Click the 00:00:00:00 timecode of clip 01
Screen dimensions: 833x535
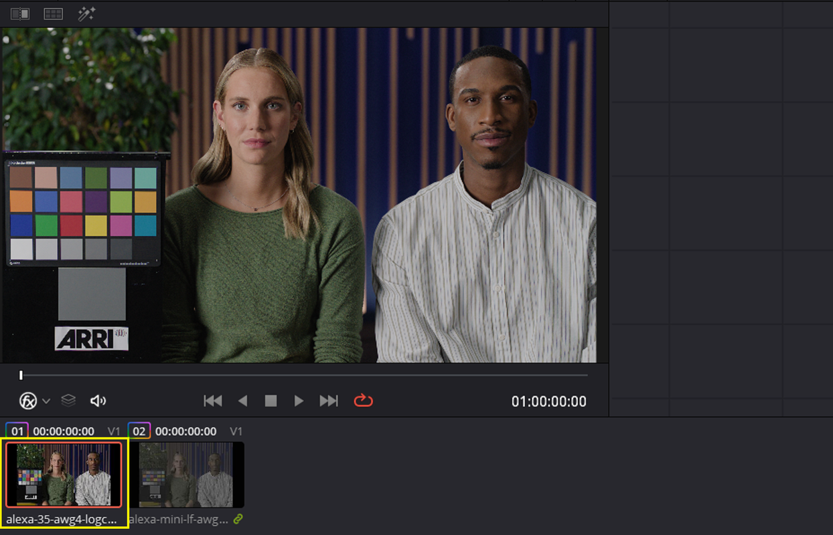(64, 431)
